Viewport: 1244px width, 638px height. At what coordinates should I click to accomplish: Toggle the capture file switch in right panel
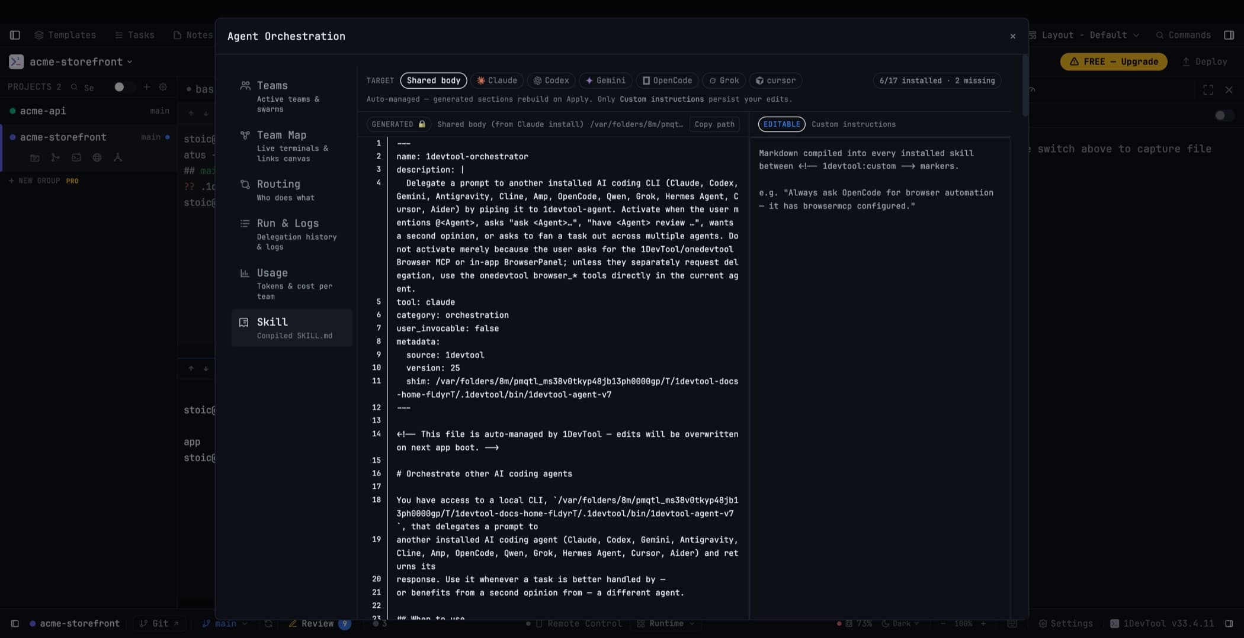coord(1224,115)
